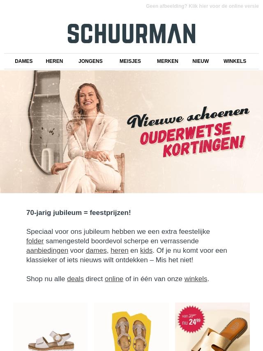The height and width of the screenshot is (351, 263).
Task: Click the red 24,99 price badge
Action: coord(191,319)
